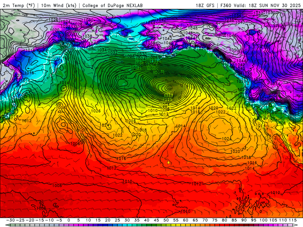Click the 45 mark on temperature scale

point(156,220)
